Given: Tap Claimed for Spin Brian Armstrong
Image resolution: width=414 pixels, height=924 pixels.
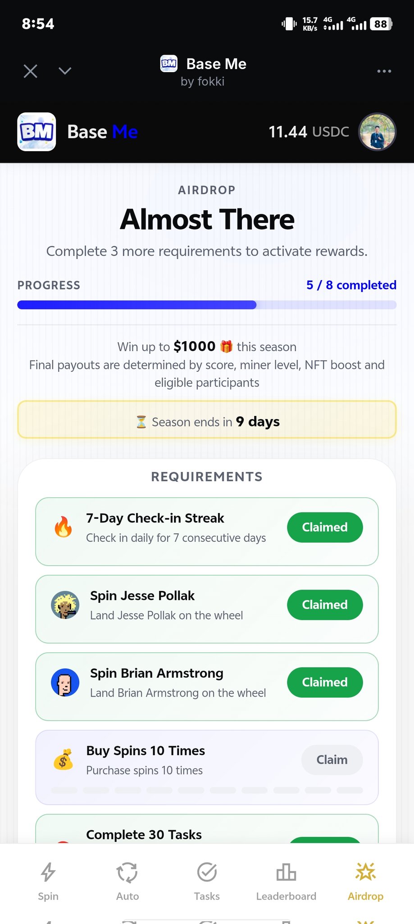Looking at the screenshot, I should pyautogui.click(x=325, y=682).
